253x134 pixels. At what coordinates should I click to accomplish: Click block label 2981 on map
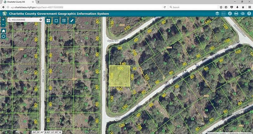pyautogui.click(x=75, y=79)
